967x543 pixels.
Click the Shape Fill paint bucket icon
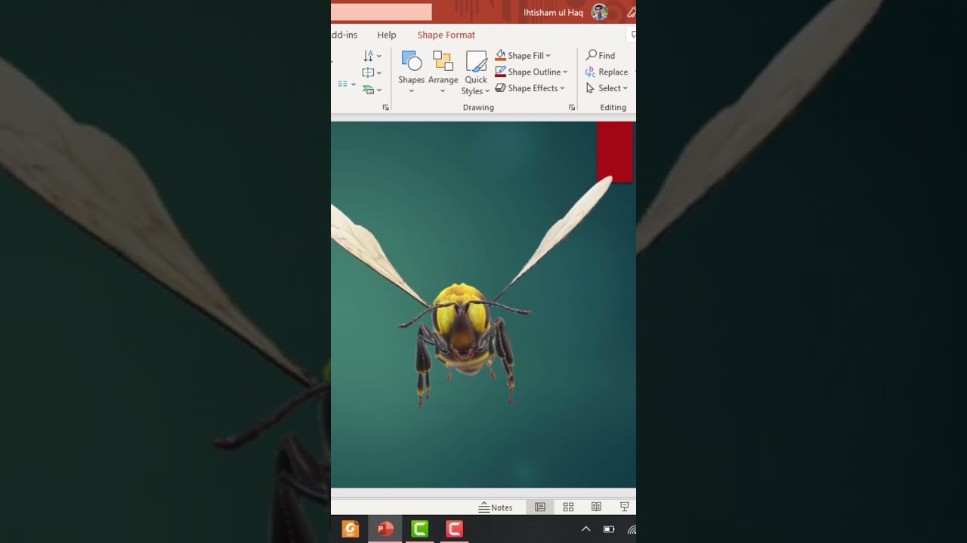pos(500,55)
